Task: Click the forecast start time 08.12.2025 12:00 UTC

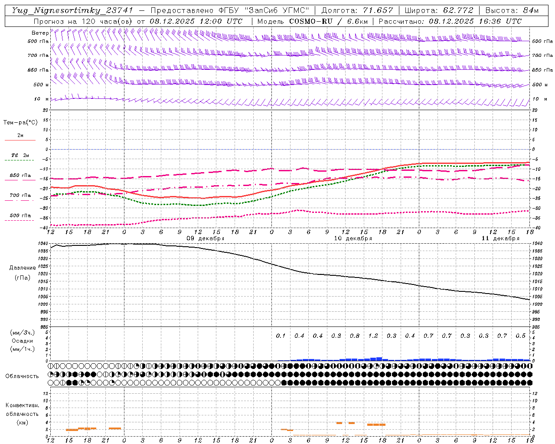Action: tap(196, 21)
